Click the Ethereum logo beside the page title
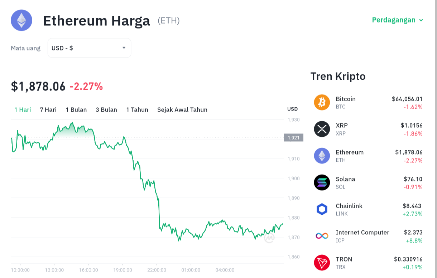 pyautogui.click(x=21, y=20)
